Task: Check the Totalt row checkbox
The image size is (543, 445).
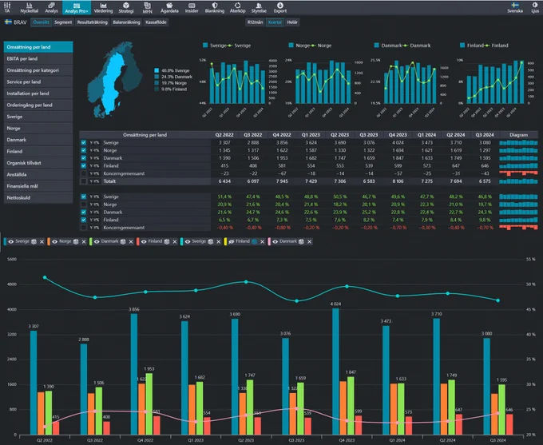Action: [84, 181]
